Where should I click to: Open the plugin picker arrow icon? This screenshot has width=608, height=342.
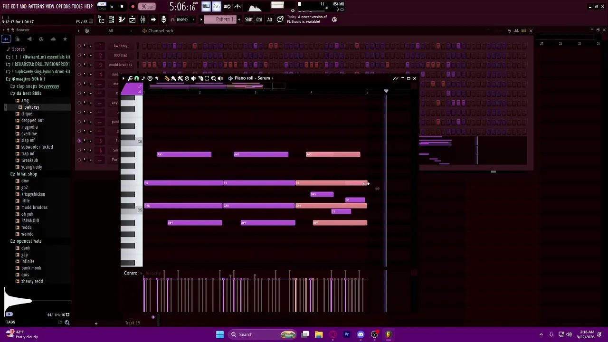point(153,19)
